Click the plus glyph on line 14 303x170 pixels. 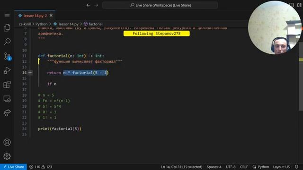click(x=30, y=73)
